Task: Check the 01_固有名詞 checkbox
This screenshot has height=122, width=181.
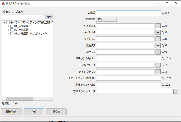Action: [12, 26]
